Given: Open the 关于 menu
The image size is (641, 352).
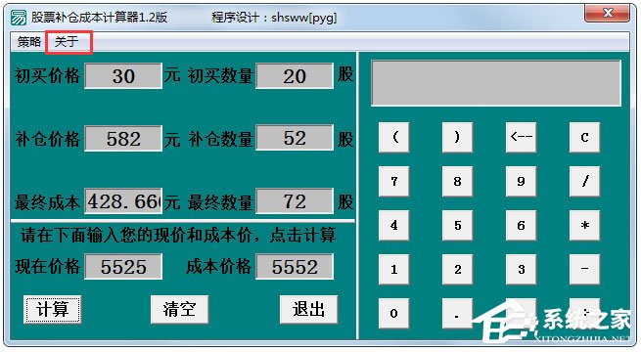Looking at the screenshot, I should click(67, 42).
